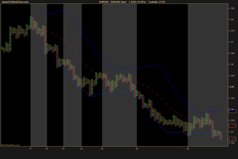Click the 1.375 price axis label

[232, 31]
